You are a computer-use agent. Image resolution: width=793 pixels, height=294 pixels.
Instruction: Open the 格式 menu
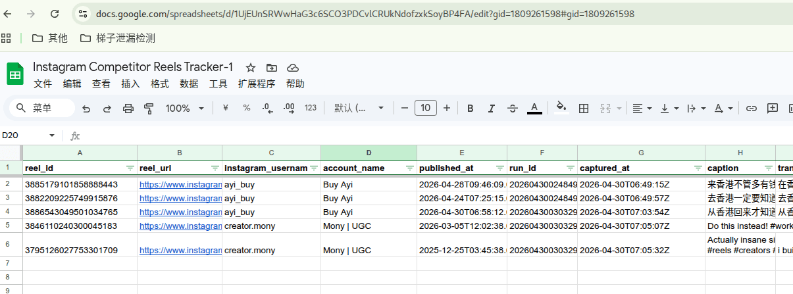coord(160,84)
